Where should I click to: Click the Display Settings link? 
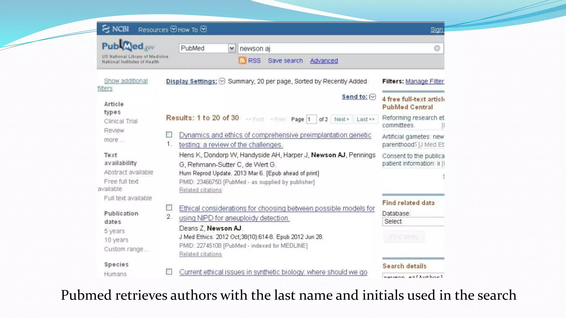click(x=192, y=81)
